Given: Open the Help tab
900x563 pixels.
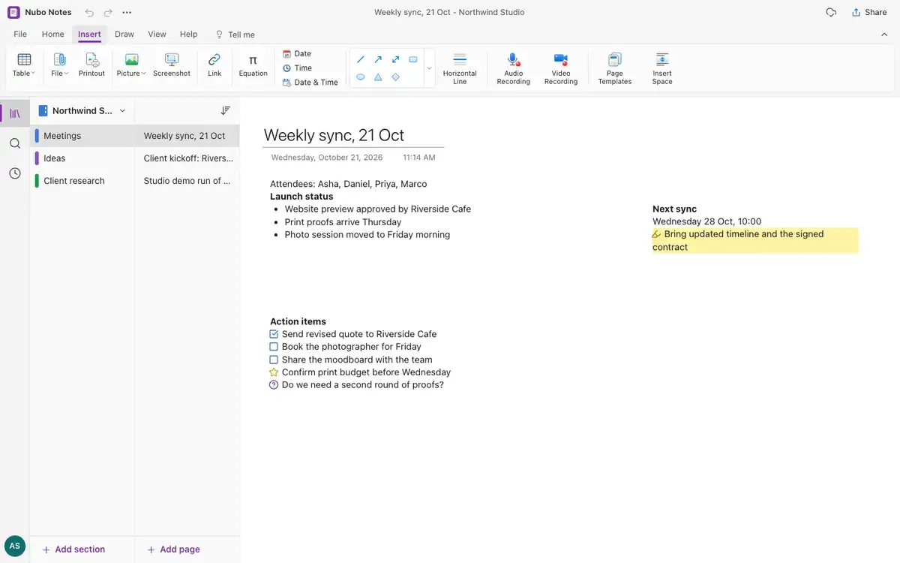Looking at the screenshot, I should point(189,35).
